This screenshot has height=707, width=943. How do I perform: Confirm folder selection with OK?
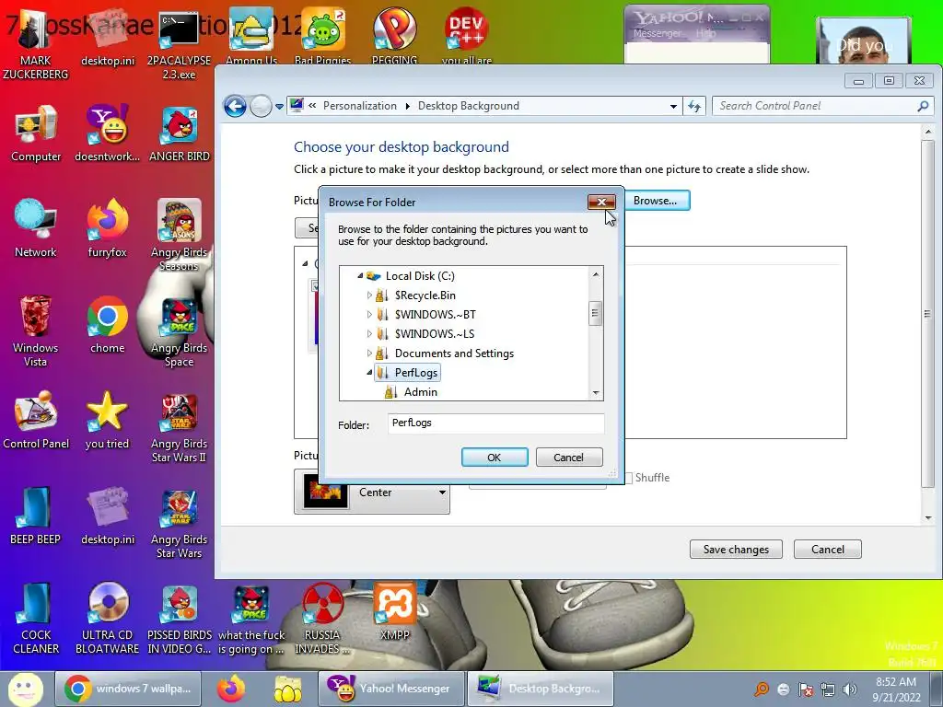click(x=495, y=457)
